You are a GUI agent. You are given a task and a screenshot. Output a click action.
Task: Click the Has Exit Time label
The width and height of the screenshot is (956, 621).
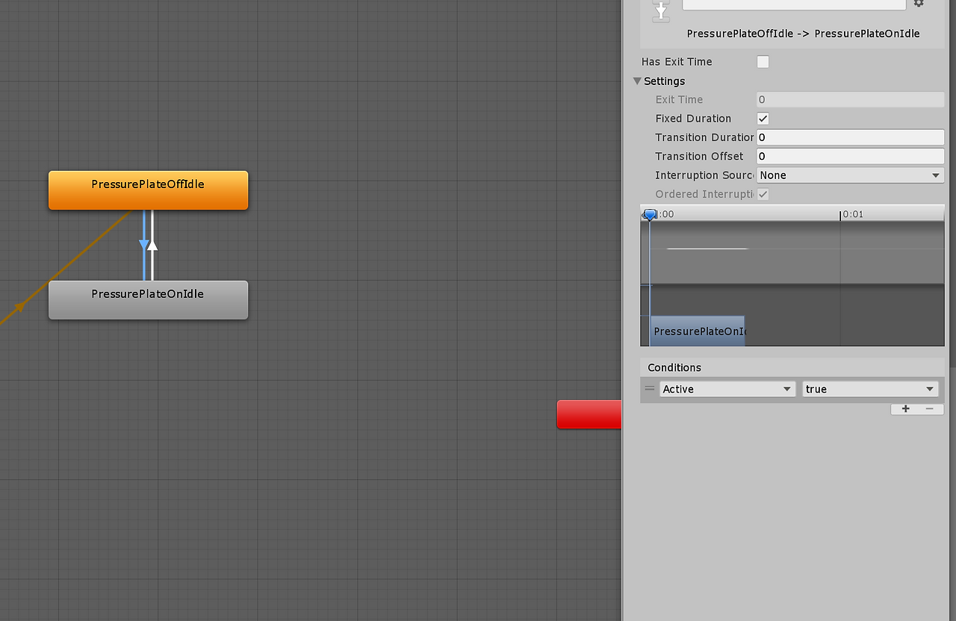(677, 62)
